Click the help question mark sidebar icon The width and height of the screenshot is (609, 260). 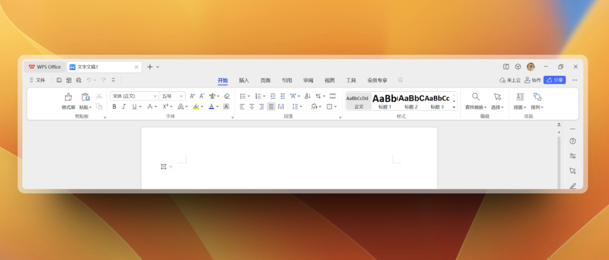pyautogui.click(x=573, y=141)
